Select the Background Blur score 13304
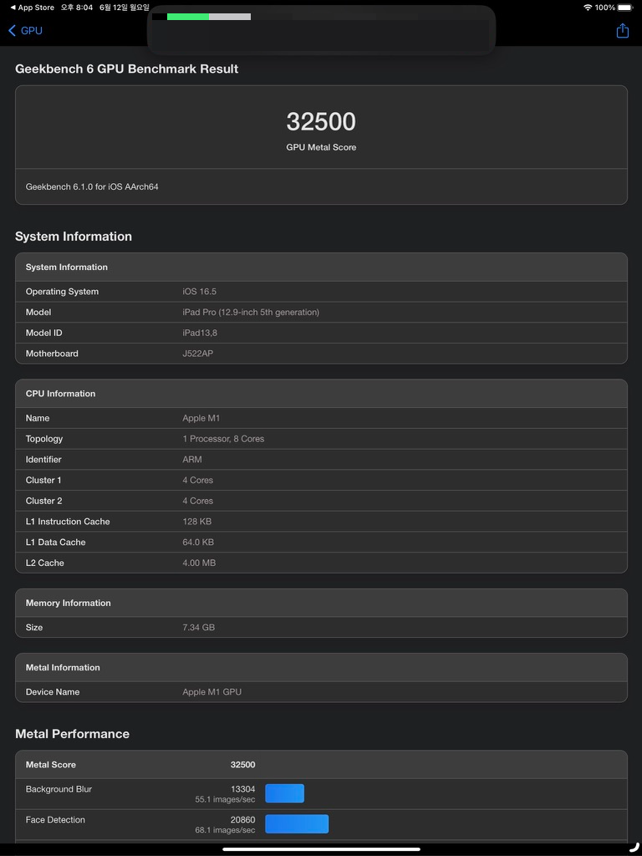This screenshot has width=642, height=856. [243, 789]
